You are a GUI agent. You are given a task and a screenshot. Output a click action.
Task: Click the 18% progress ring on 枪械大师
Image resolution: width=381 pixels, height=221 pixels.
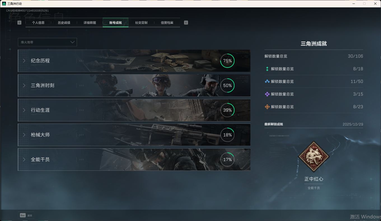227,135
